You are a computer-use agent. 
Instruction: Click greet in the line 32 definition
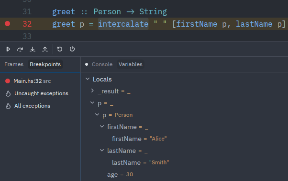(x=64, y=24)
